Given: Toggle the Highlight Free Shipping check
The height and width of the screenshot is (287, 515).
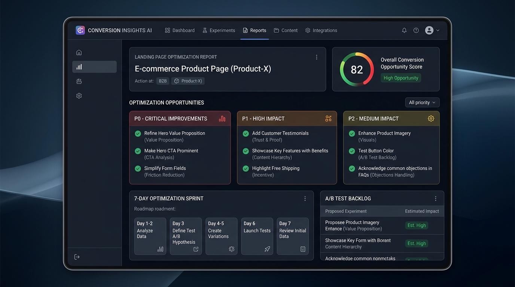Looking at the screenshot, I should click(x=246, y=169).
